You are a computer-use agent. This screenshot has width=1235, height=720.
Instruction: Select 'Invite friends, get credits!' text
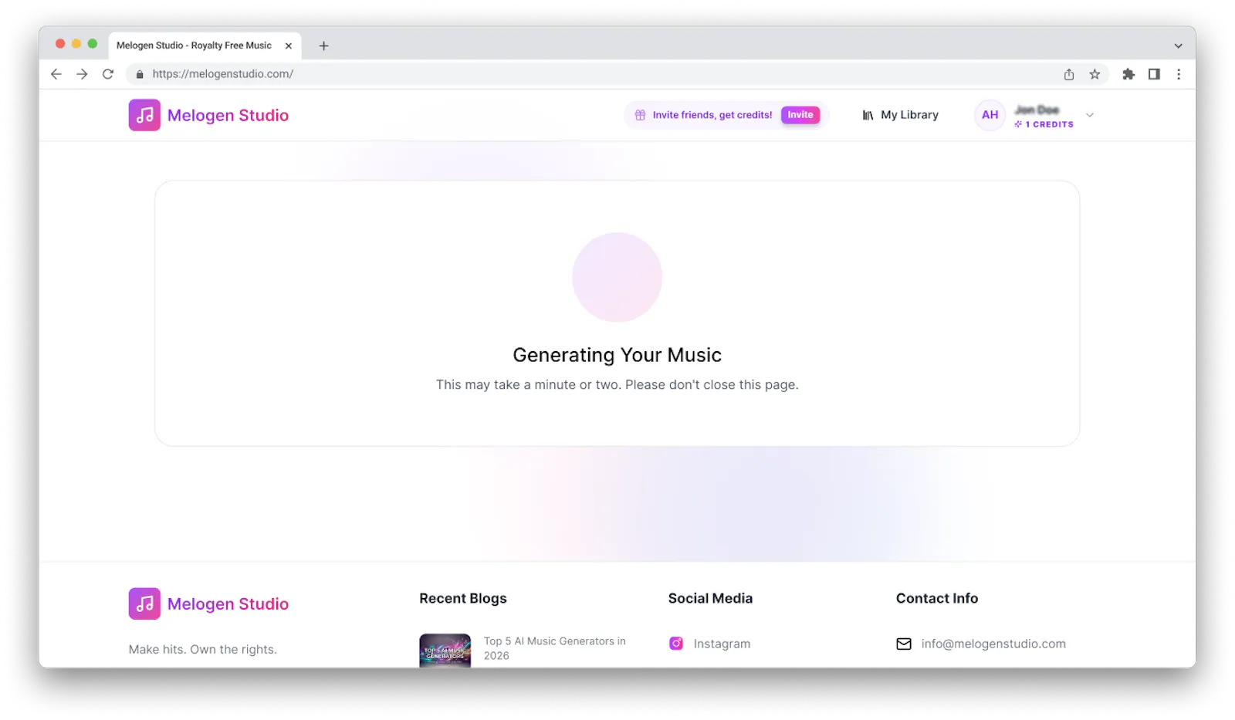[712, 115]
